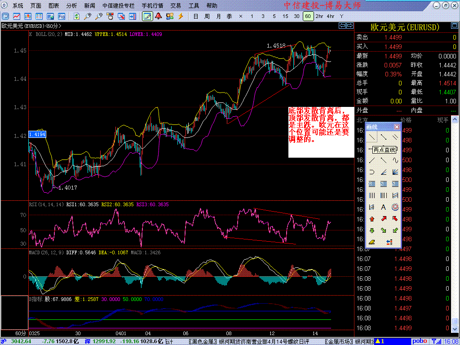The width and height of the screenshot is (460, 345).
Task: Select the yellow eraser tool in drawing panel
Action: point(372,242)
